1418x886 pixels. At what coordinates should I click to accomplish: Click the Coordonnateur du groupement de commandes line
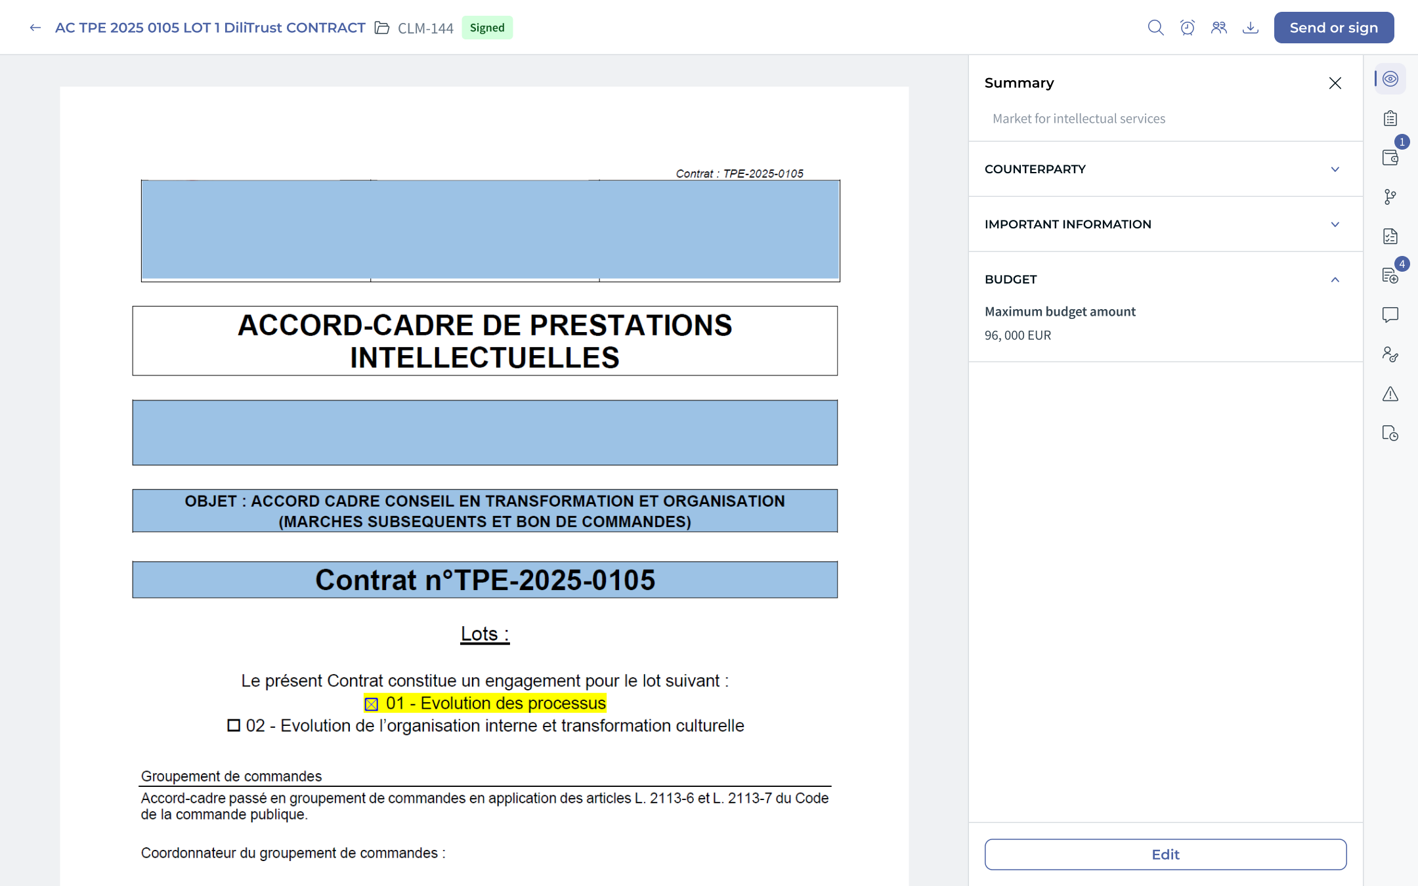pyautogui.click(x=293, y=853)
